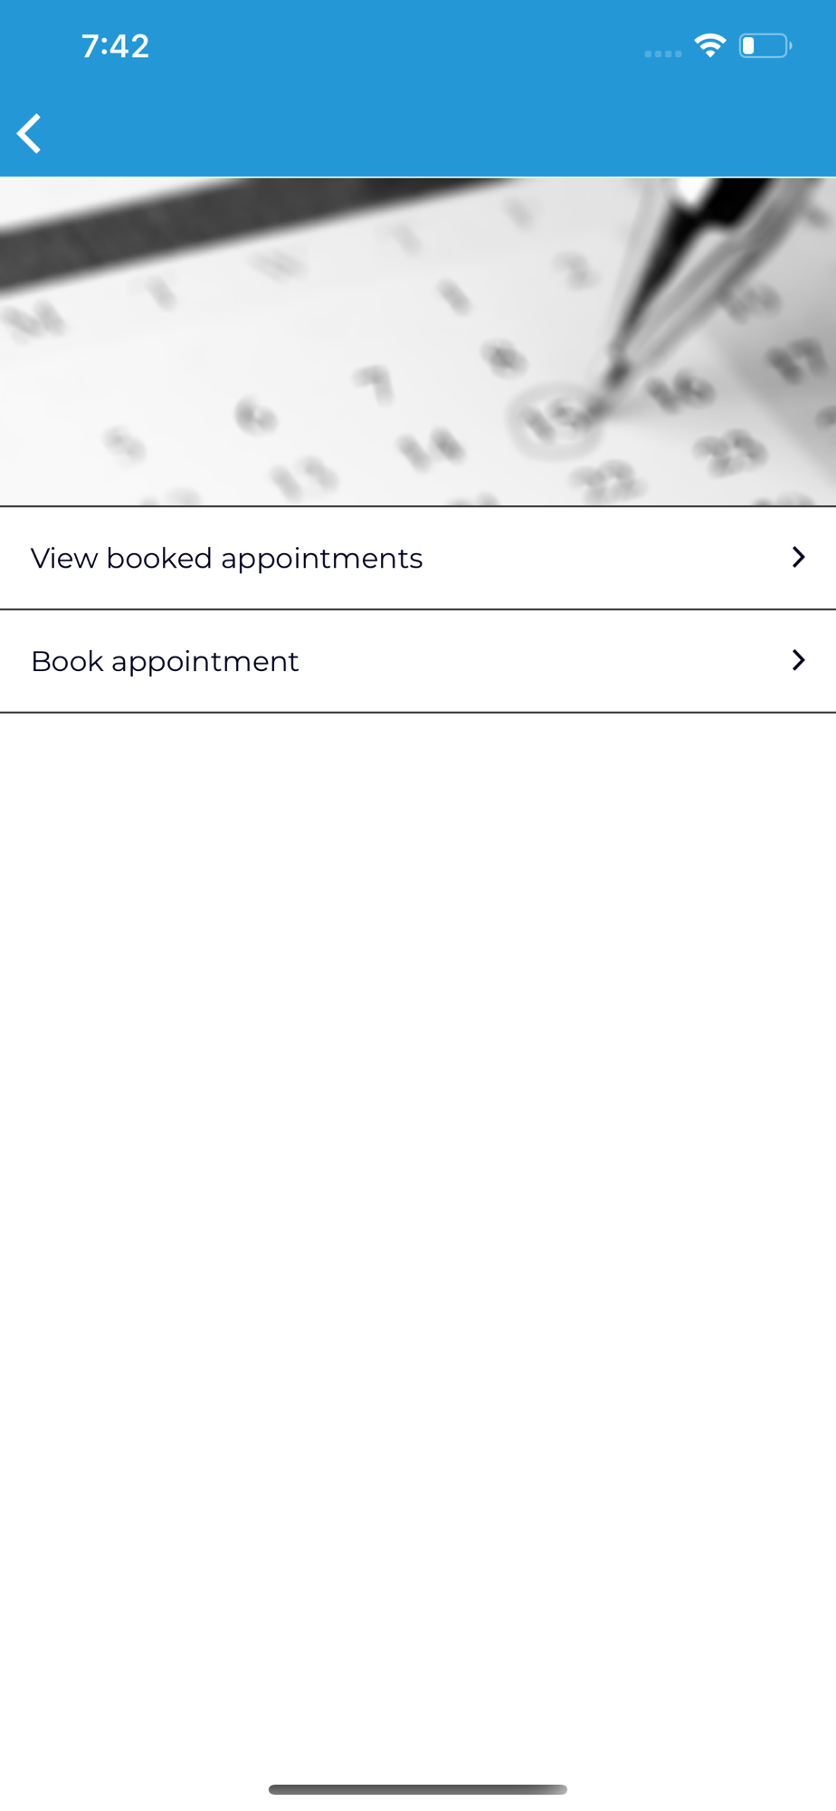Tap the cellular signal dots
This screenshot has width=836, height=1811.
pyautogui.click(x=662, y=53)
